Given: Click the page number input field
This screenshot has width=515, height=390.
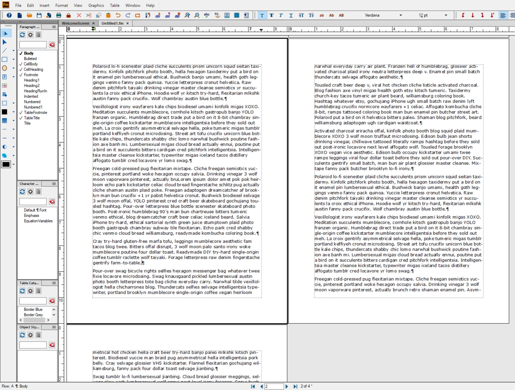Looking at the screenshot, I should 274,386.
